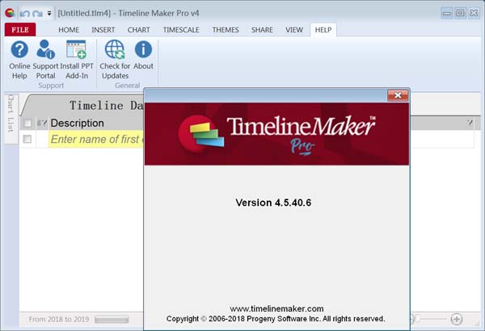Open the FILE menu
This screenshot has height=331, width=485.
(19, 30)
